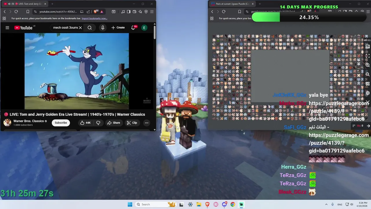The width and height of the screenshot is (371, 209).
Task: Click the youtube.com address bar
Action: point(58,12)
